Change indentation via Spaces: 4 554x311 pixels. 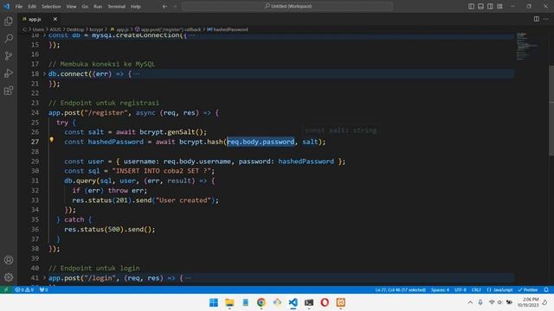click(x=440, y=289)
